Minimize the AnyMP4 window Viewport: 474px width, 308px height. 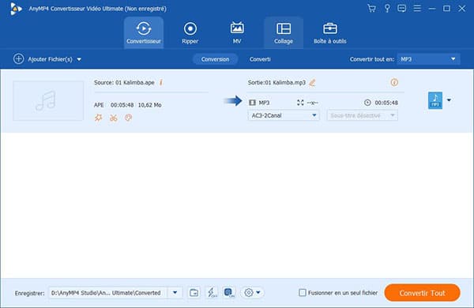click(432, 9)
